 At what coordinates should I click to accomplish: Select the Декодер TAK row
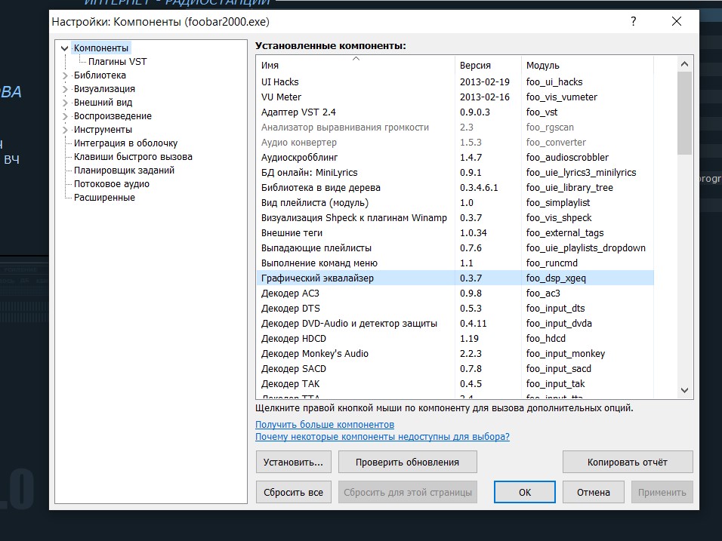pyautogui.click(x=455, y=383)
